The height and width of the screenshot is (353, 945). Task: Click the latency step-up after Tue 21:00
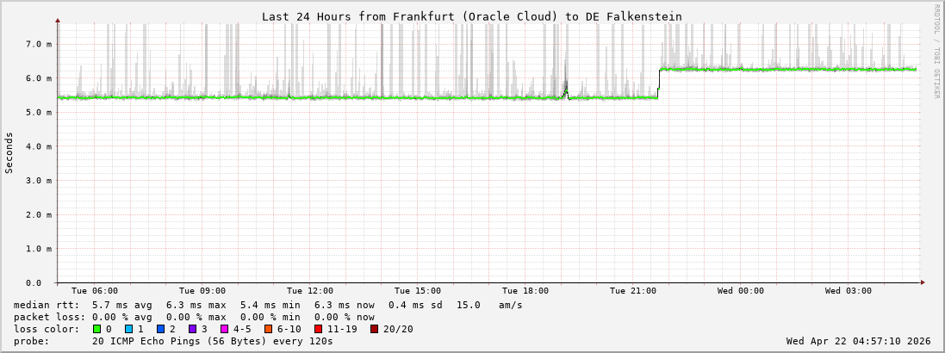(659, 83)
